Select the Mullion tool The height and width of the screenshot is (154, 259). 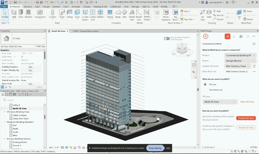coord(100,14)
